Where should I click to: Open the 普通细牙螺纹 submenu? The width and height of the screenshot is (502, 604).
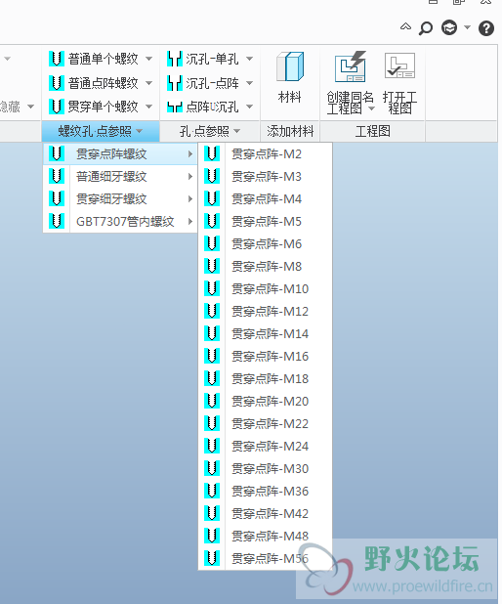[x=120, y=177]
